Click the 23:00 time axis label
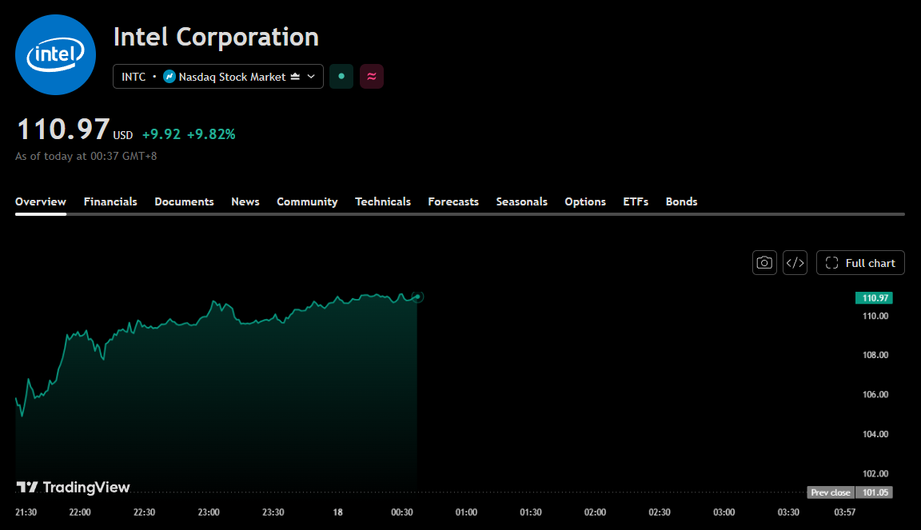 coord(209,512)
